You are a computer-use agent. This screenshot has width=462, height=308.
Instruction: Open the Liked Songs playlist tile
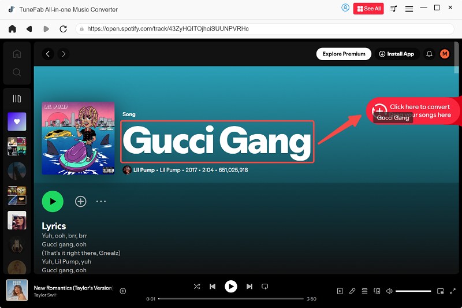click(x=17, y=121)
